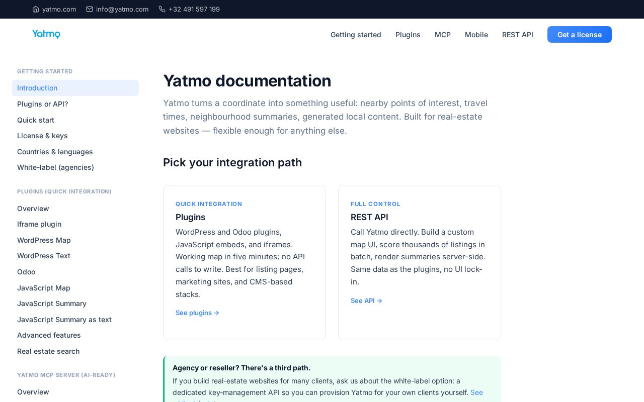This screenshot has width=644, height=402.
Task: Open Real estate search in the sidebar
Action: [75, 351]
